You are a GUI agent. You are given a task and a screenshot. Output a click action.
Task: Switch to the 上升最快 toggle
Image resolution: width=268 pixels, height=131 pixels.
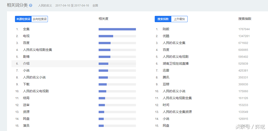[x=179, y=19]
